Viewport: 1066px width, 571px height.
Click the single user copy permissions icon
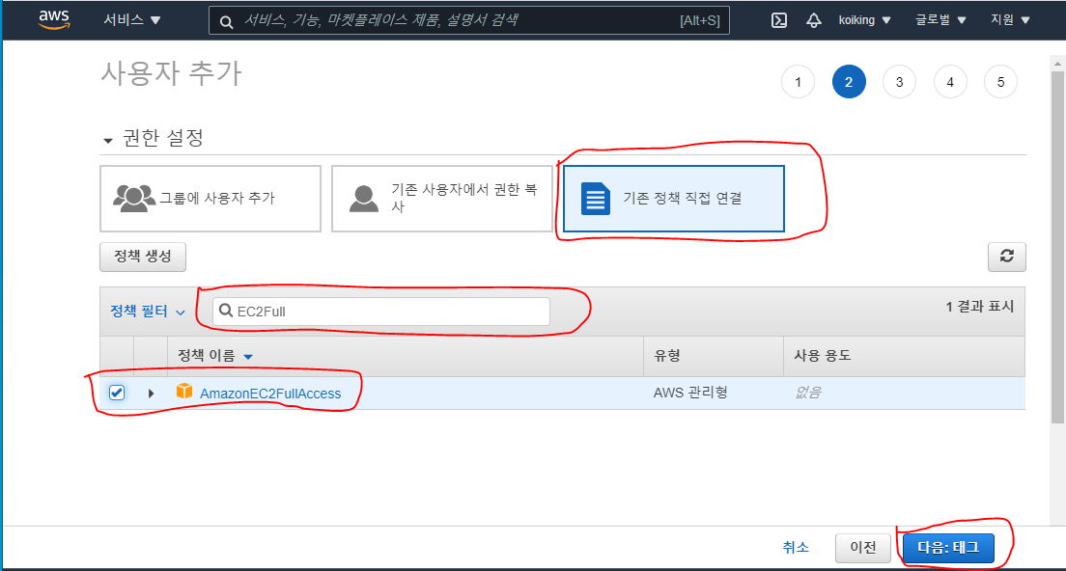click(364, 199)
